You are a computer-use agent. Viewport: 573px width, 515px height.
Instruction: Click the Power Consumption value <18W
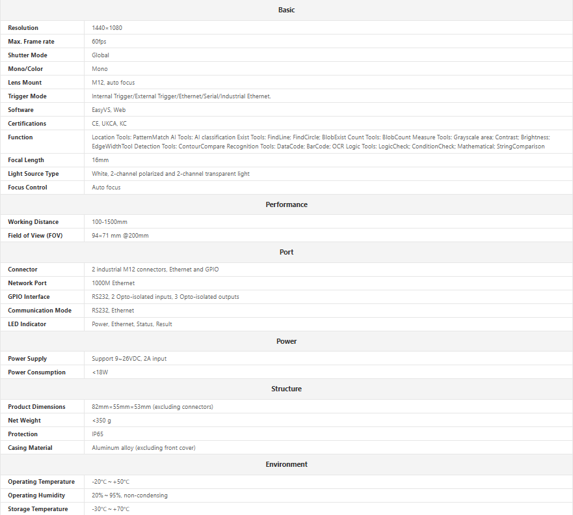pyautogui.click(x=100, y=372)
